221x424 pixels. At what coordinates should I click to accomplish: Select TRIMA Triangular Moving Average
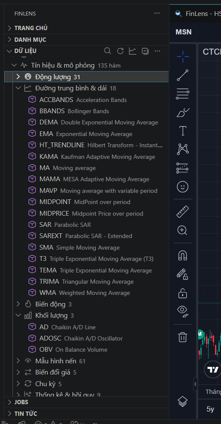click(86, 282)
